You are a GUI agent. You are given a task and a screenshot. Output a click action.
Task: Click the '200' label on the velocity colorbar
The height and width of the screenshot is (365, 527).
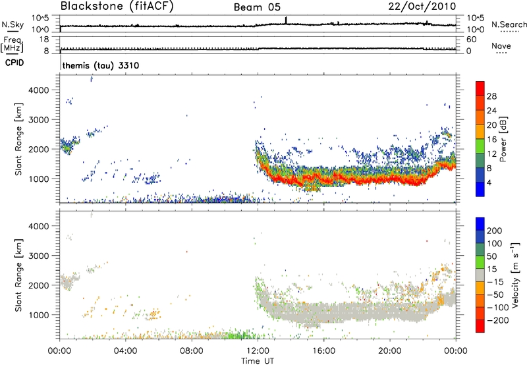coord(495,231)
